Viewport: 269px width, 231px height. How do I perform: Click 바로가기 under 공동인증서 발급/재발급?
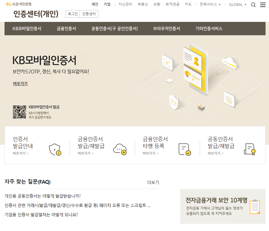(x=215, y=153)
